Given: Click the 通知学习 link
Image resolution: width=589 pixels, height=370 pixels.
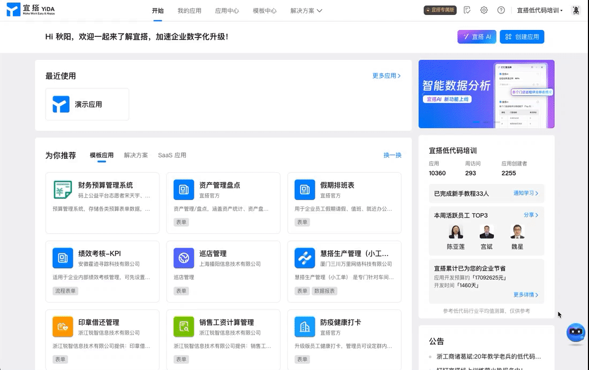Looking at the screenshot, I should 526,193.
